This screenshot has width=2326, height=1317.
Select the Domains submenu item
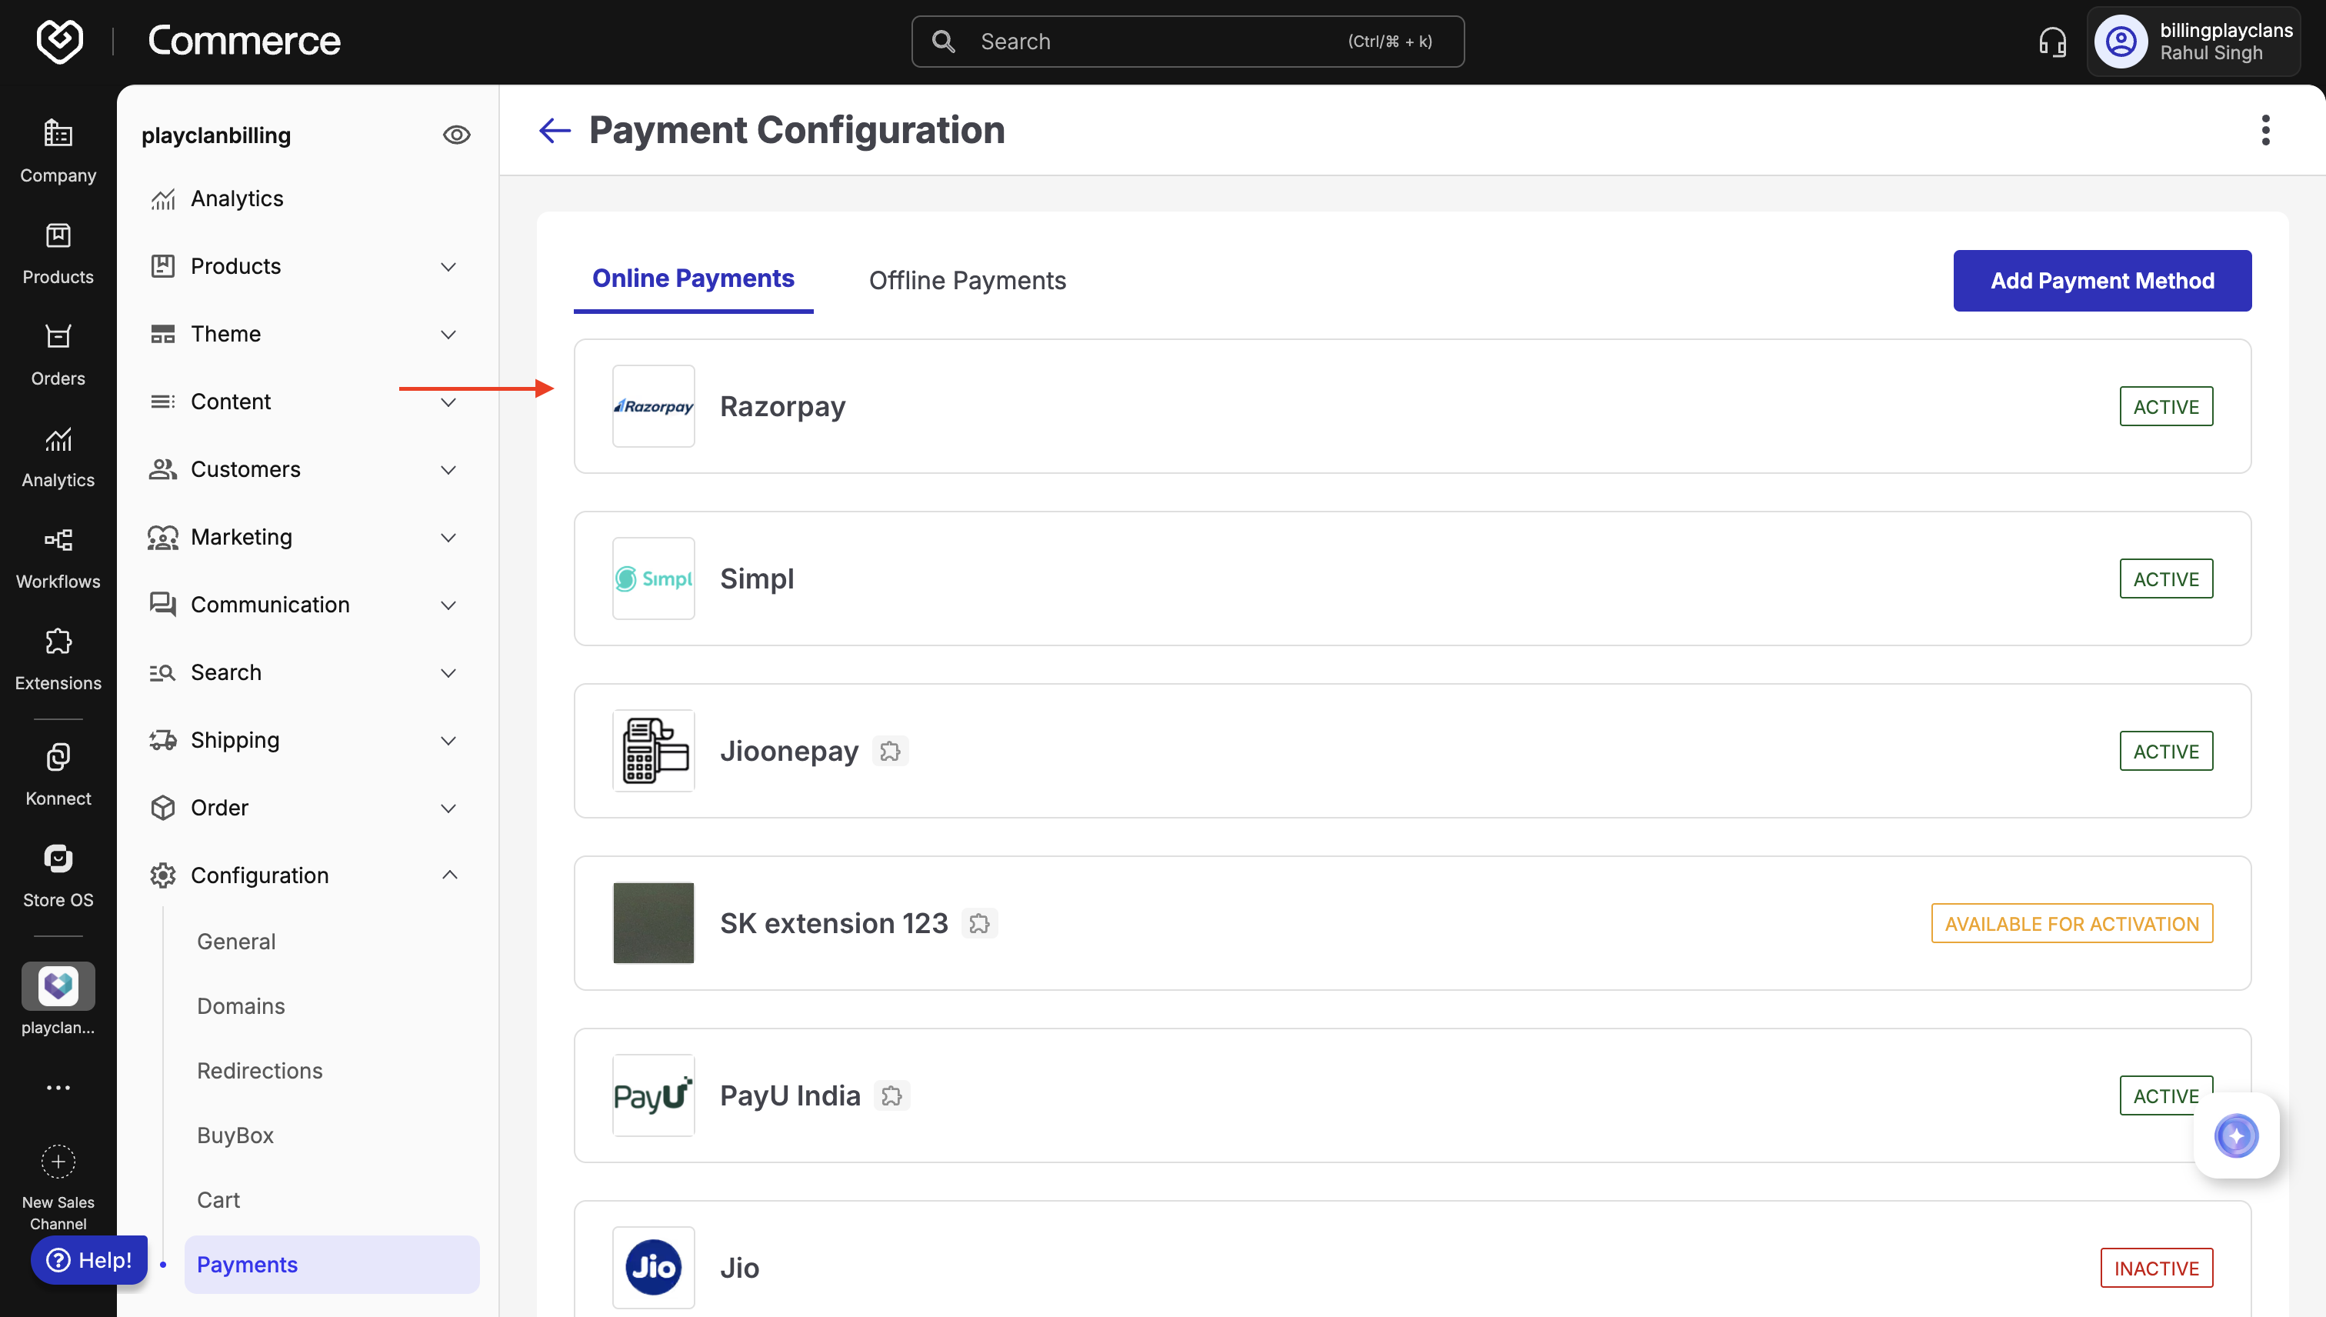[x=241, y=1006]
